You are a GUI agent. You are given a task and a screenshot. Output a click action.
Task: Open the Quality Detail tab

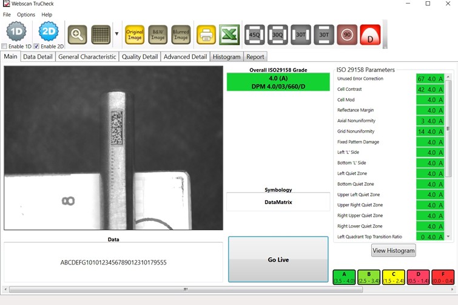(x=140, y=57)
